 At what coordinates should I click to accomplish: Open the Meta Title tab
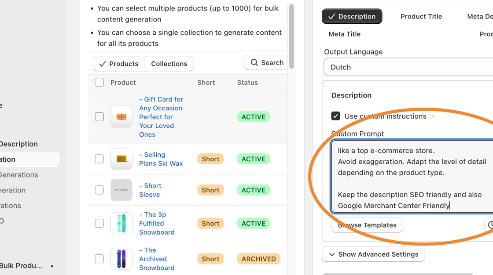(x=344, y=34)
